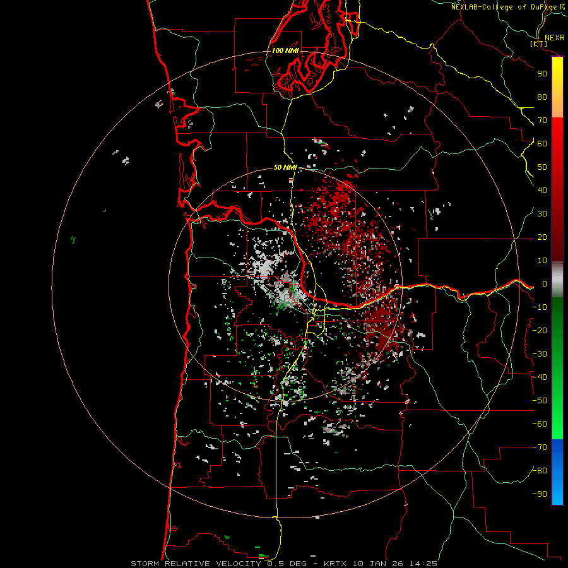Click the 50 value on velocity scale
Screen dimensions: 568x568
tap(542, 167)
